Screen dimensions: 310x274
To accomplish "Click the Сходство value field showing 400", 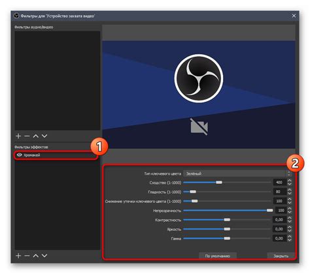I will tap(280, 183).
